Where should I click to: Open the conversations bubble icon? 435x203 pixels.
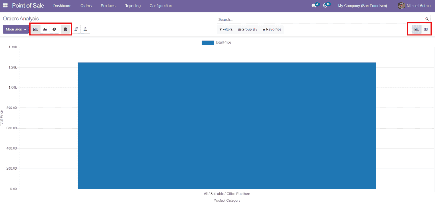313,5
